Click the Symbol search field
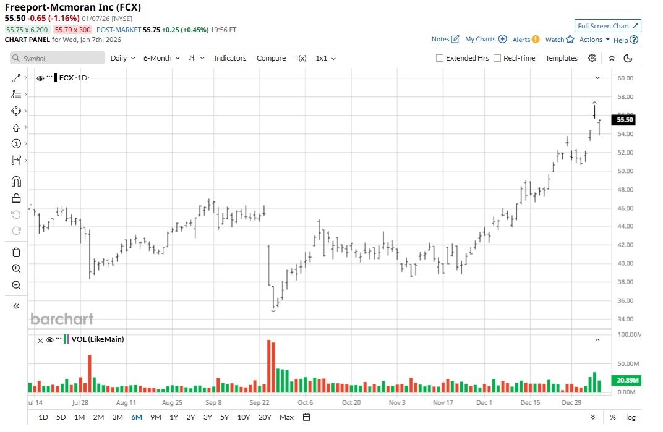This screenshot has width=663, height=432. point(58,58)
